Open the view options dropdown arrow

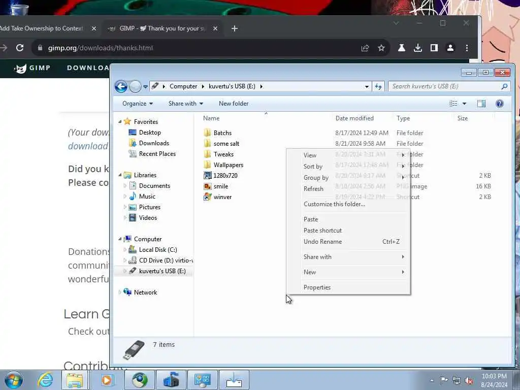[x=464, y=104]
